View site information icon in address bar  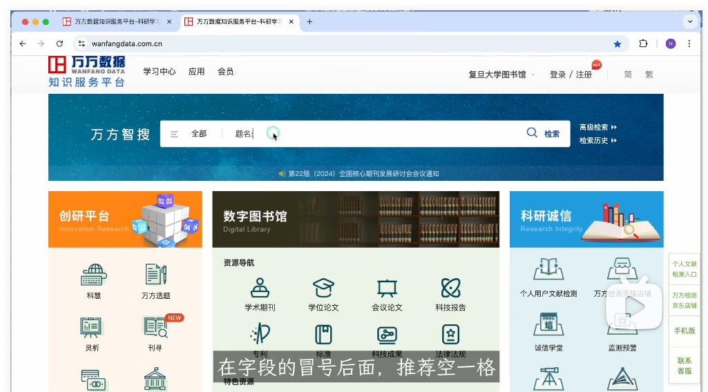82,43
